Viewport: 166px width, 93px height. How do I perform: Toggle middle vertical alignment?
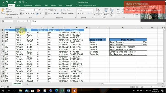49,10
